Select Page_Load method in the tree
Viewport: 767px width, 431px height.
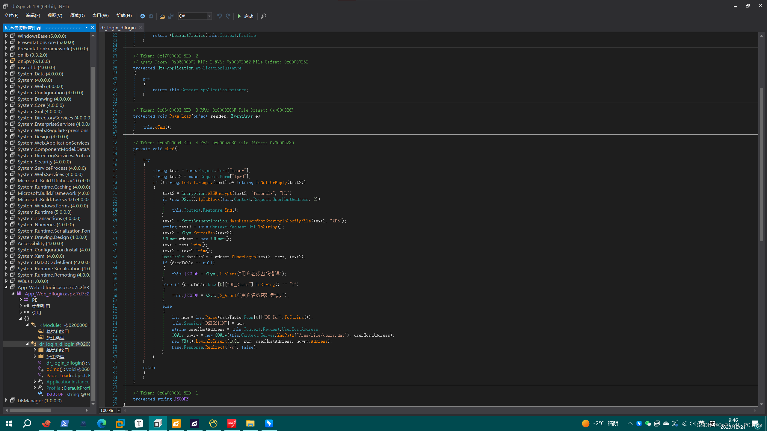(x=68, y=375)
